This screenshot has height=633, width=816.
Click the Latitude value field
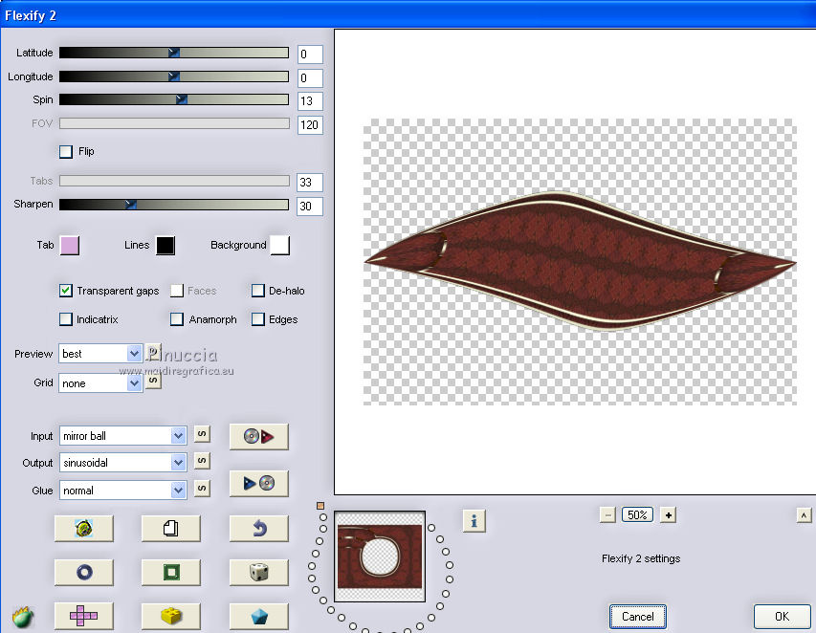click(x=310, y=55)
